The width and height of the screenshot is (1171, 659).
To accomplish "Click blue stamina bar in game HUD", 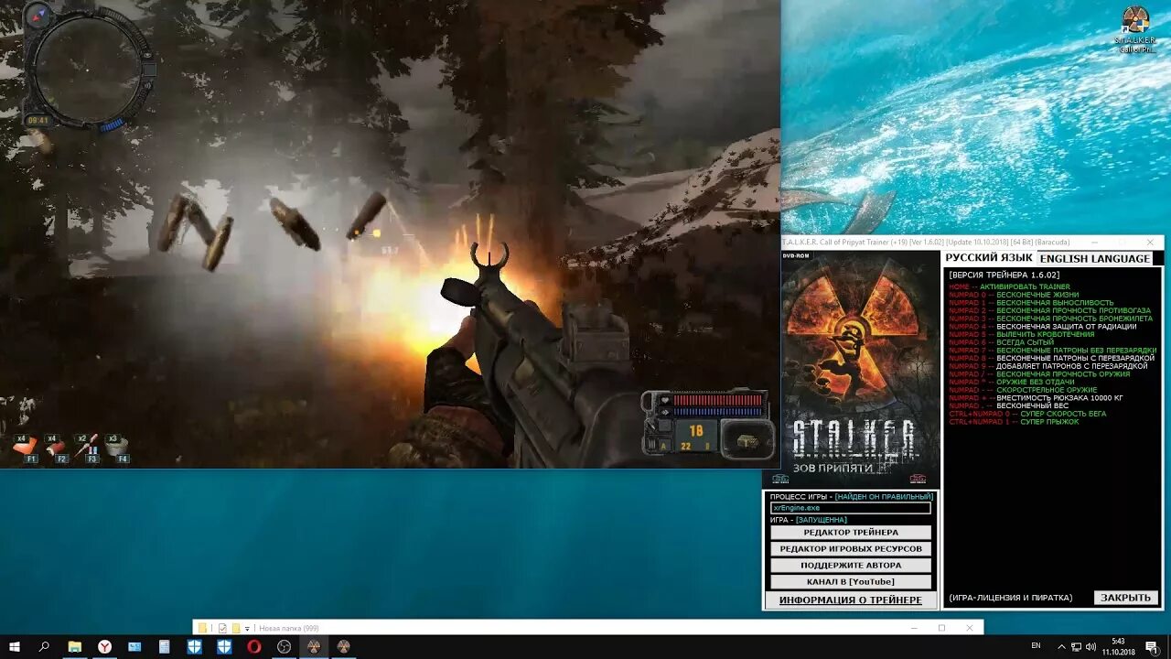I will [x=717, y=412].
